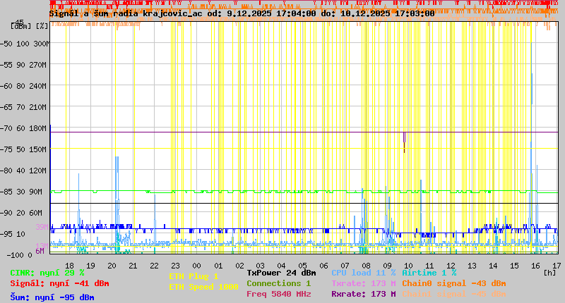Image resolution: width=565 pixels, height=303 pixels.
Task: Click the Connections 1 legend text
Action: [278, 283]
